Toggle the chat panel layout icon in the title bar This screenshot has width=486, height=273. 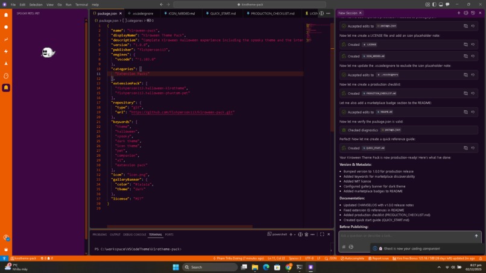(x=447, y=5)
